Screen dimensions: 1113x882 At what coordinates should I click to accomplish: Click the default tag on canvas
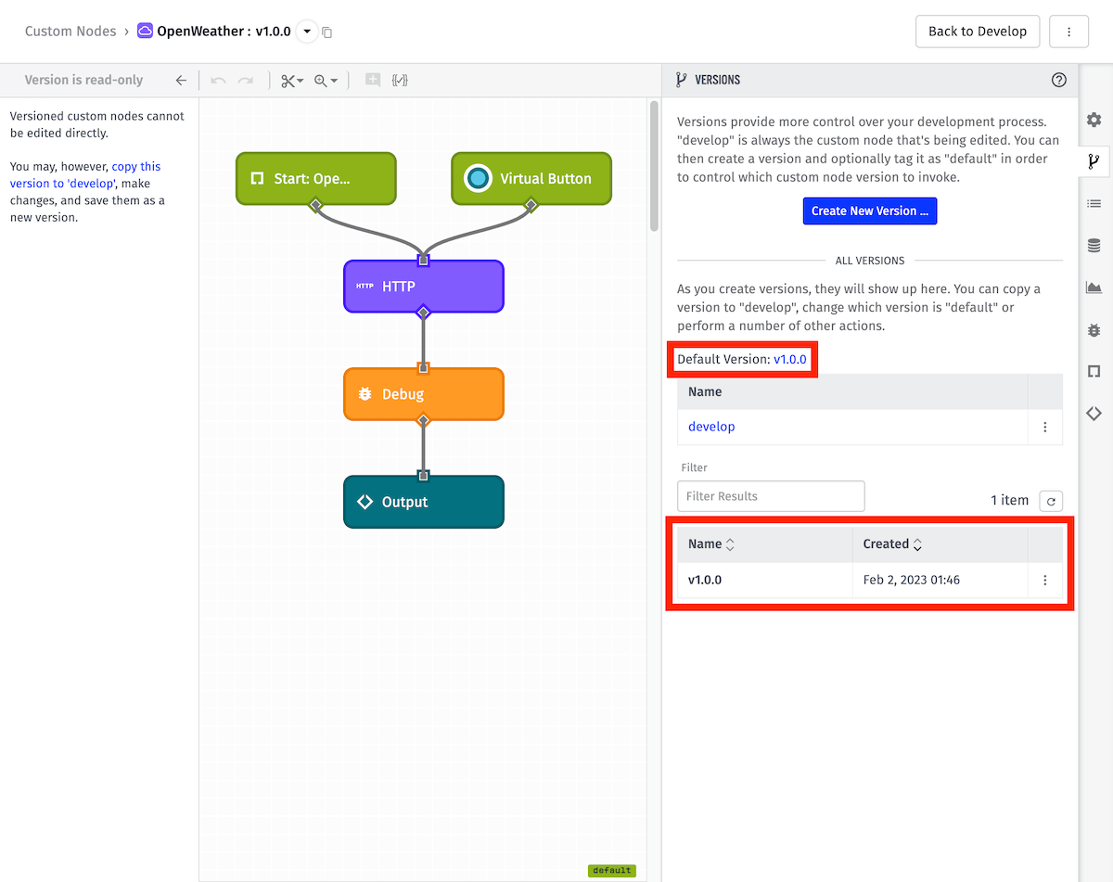612,870
